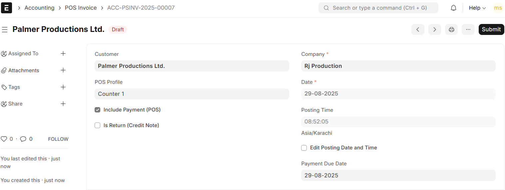Viewport: 505px width, 190px height.
Task: Add a tag with plus icon
Action: (63, 87)
